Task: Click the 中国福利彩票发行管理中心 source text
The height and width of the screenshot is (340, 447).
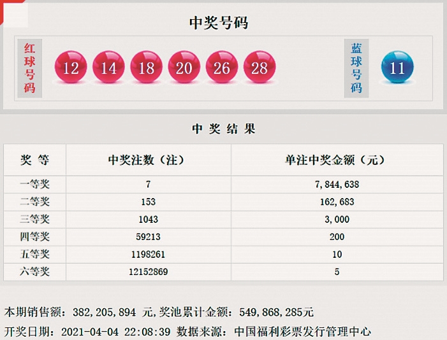Action: point(302,331)
